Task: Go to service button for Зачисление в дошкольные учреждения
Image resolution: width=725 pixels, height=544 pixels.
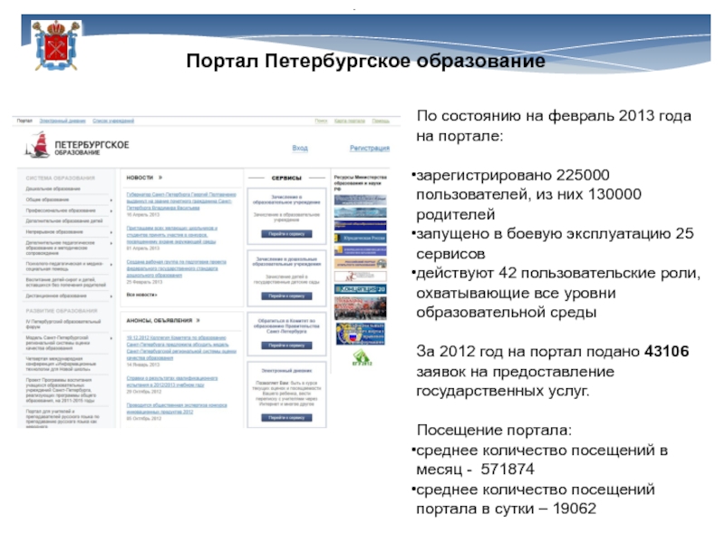Action: (x=286, y=296)
